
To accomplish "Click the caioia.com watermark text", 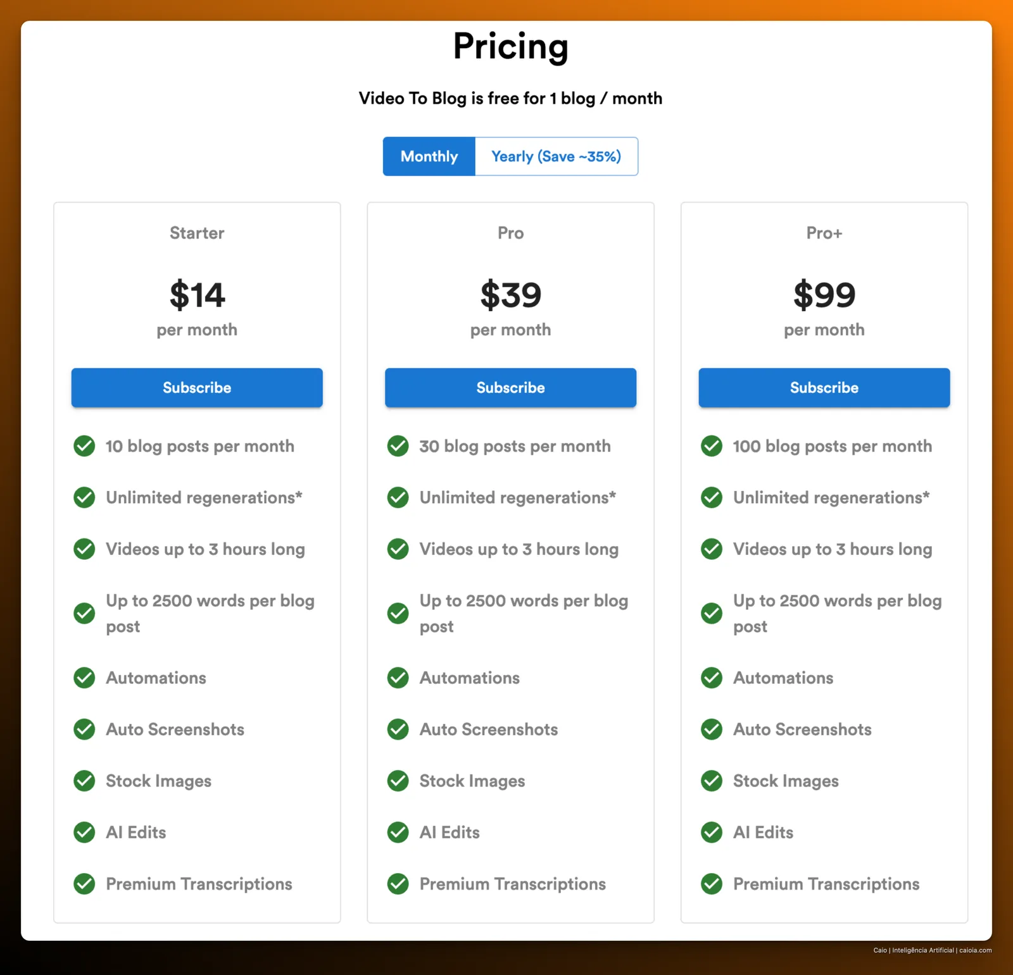I will [975, 950].
